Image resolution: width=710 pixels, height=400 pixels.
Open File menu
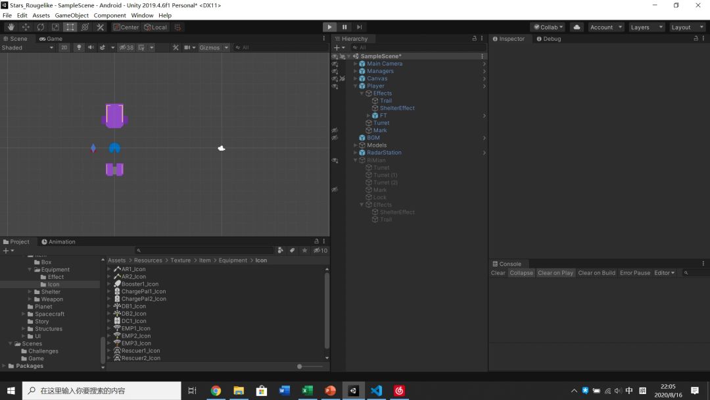point(7,15)
